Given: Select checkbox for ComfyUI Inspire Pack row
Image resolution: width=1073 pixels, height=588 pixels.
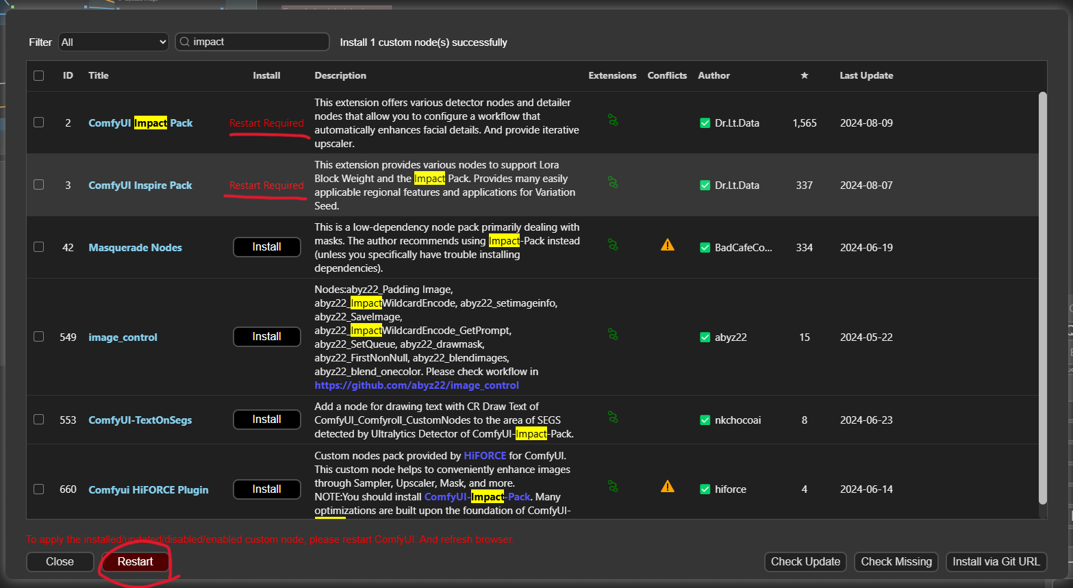Looking at the screenshot, I should pos(38,185).
